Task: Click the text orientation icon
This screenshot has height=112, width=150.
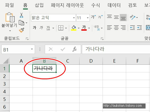Action: (133, 17)
